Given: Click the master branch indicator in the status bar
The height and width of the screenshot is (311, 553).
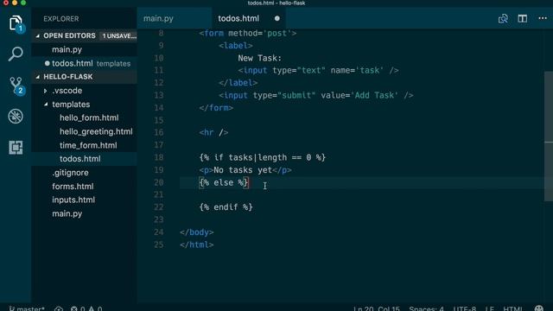Looking at the screenshot, I should click(x=27, y=309).
